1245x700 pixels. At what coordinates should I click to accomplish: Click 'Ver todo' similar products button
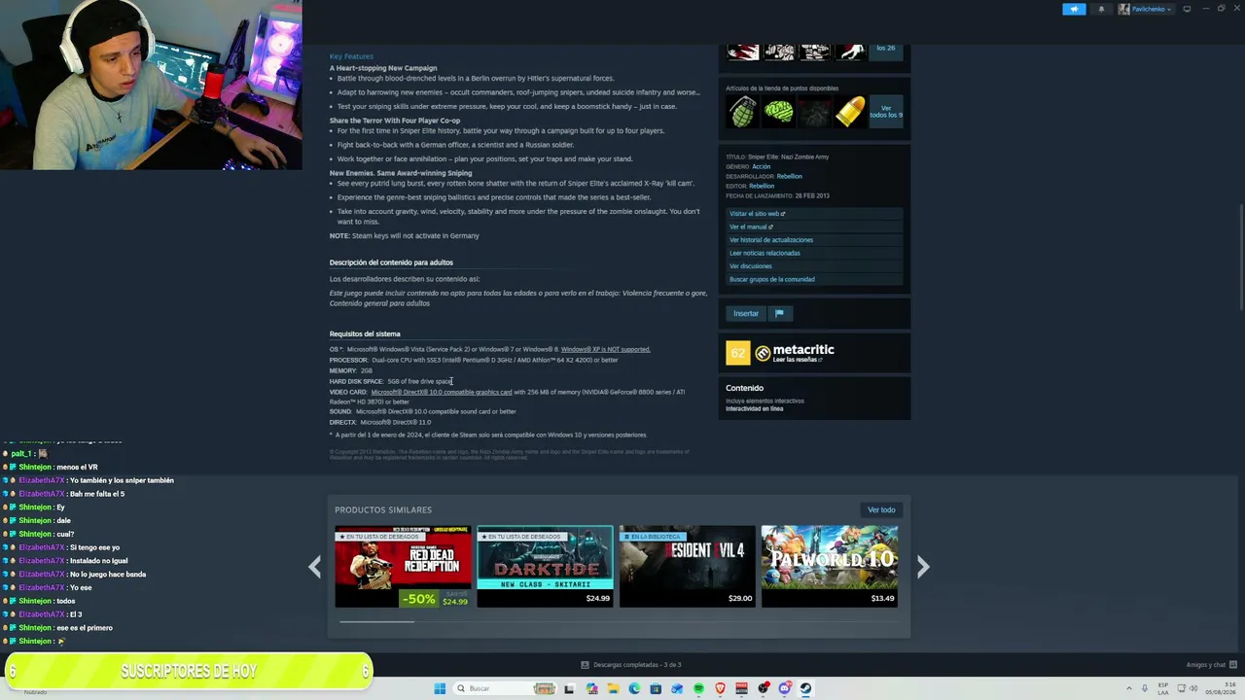click(881, 509)
